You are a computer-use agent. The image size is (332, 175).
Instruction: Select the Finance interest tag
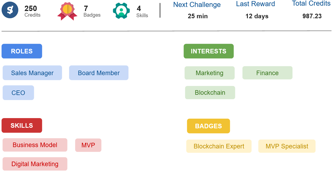pos(267,73)
